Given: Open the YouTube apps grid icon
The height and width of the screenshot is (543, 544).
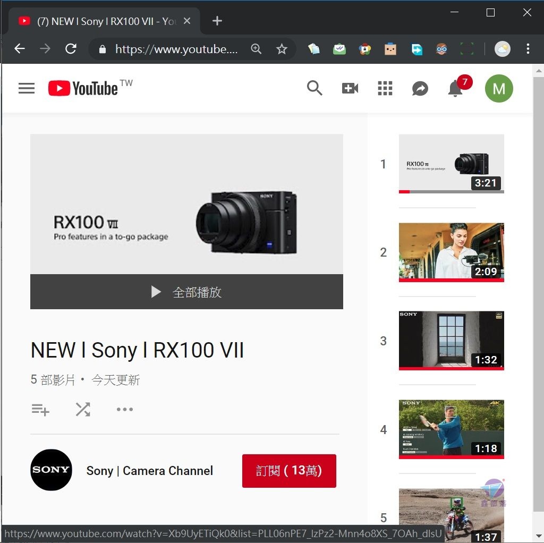Looking at the screenshot, I should tap(385, 88).
